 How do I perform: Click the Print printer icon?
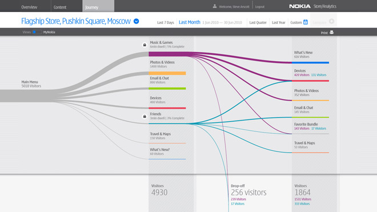point(331,32)
